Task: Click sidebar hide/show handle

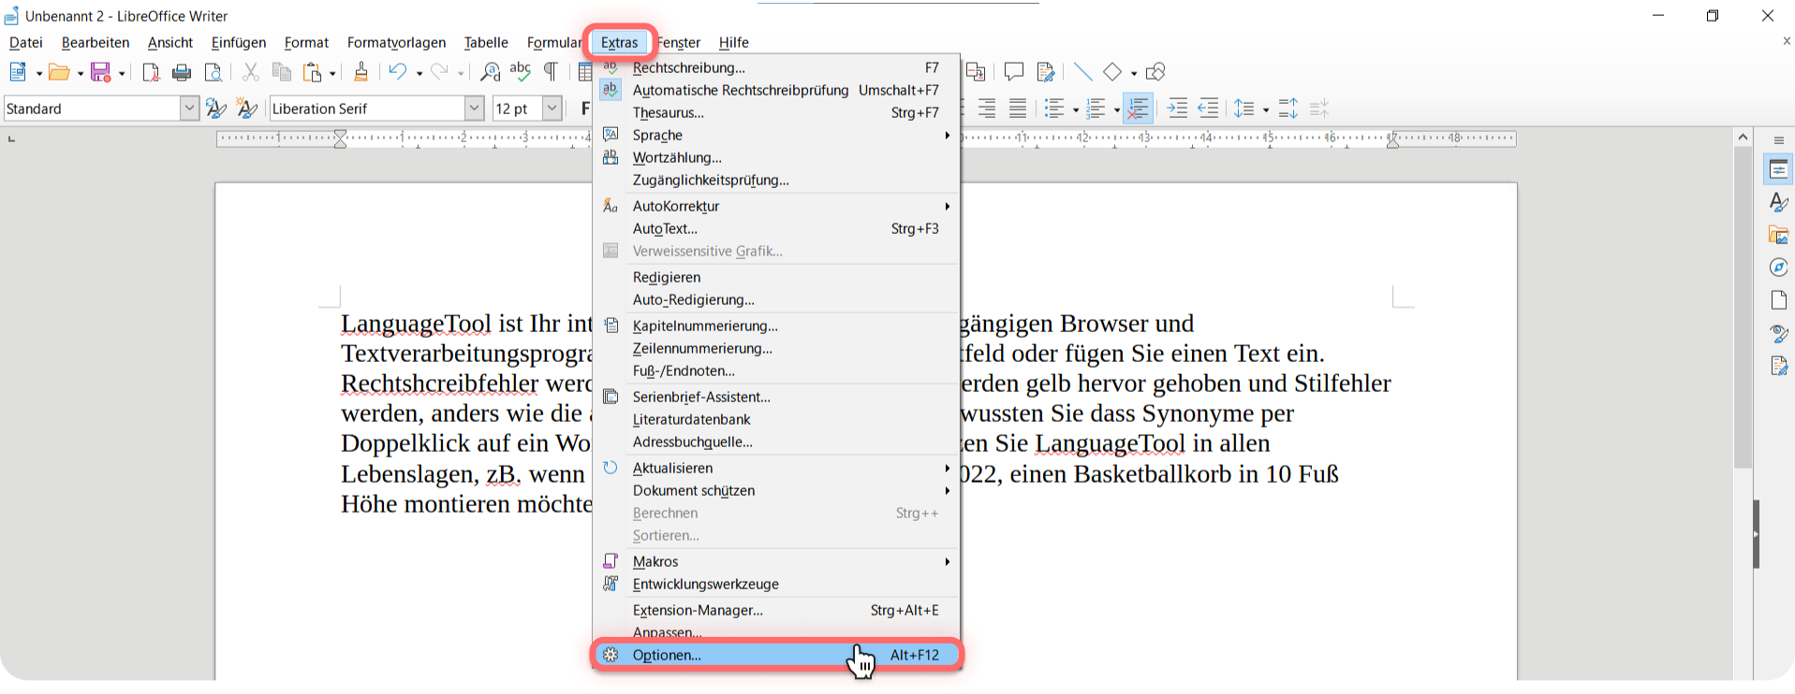Action: click(x=1757, y=534)
